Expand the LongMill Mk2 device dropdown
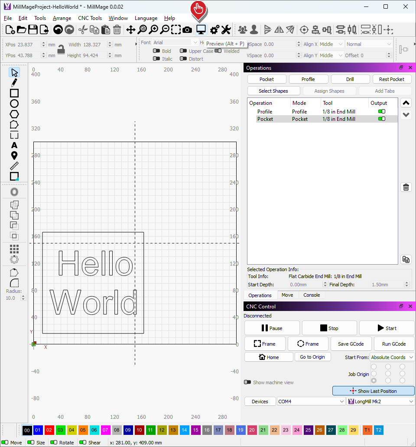 (380, 402)
